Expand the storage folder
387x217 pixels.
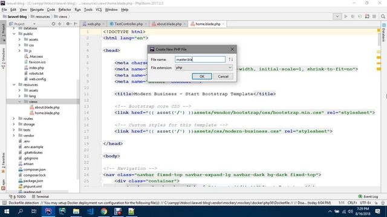click(x=14, y=124)
